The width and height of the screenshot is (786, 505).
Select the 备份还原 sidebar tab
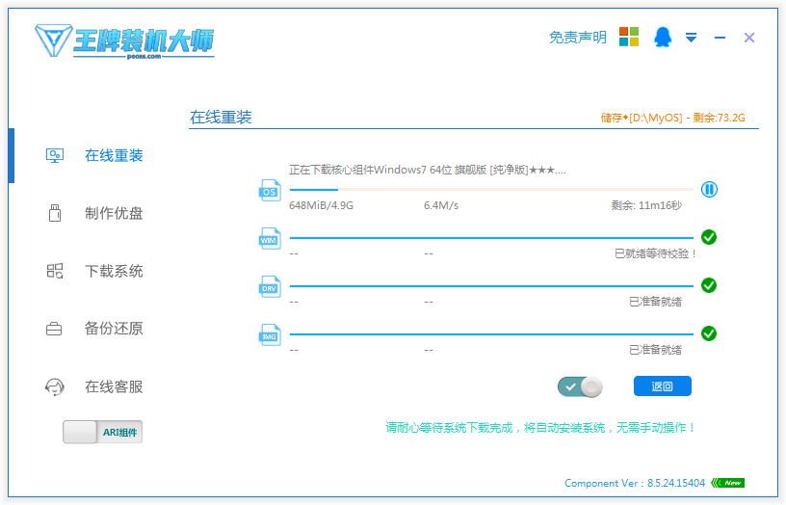[114, 329]
